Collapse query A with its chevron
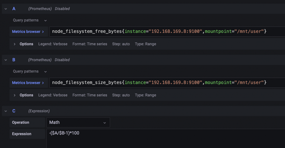The height and width of the screenshot is (148, 285). [6, 9]
